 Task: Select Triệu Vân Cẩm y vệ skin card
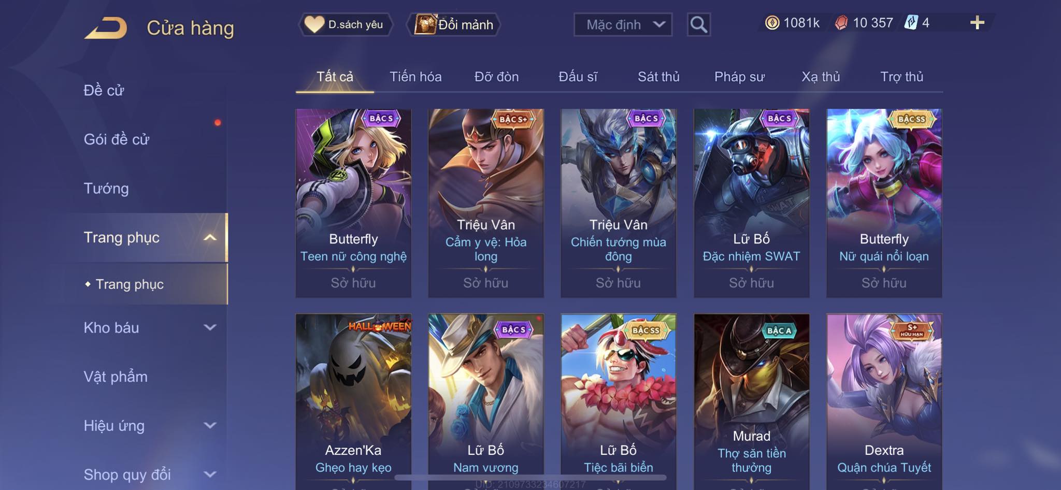click(x=486, y=203)
